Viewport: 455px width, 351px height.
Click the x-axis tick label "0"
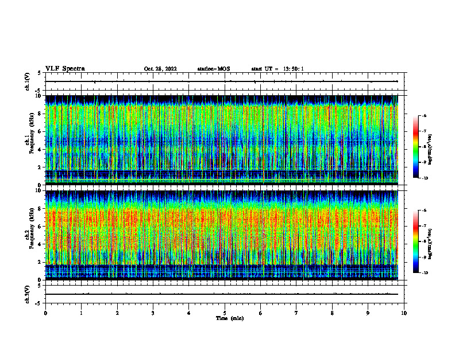(x=45, y=313)
